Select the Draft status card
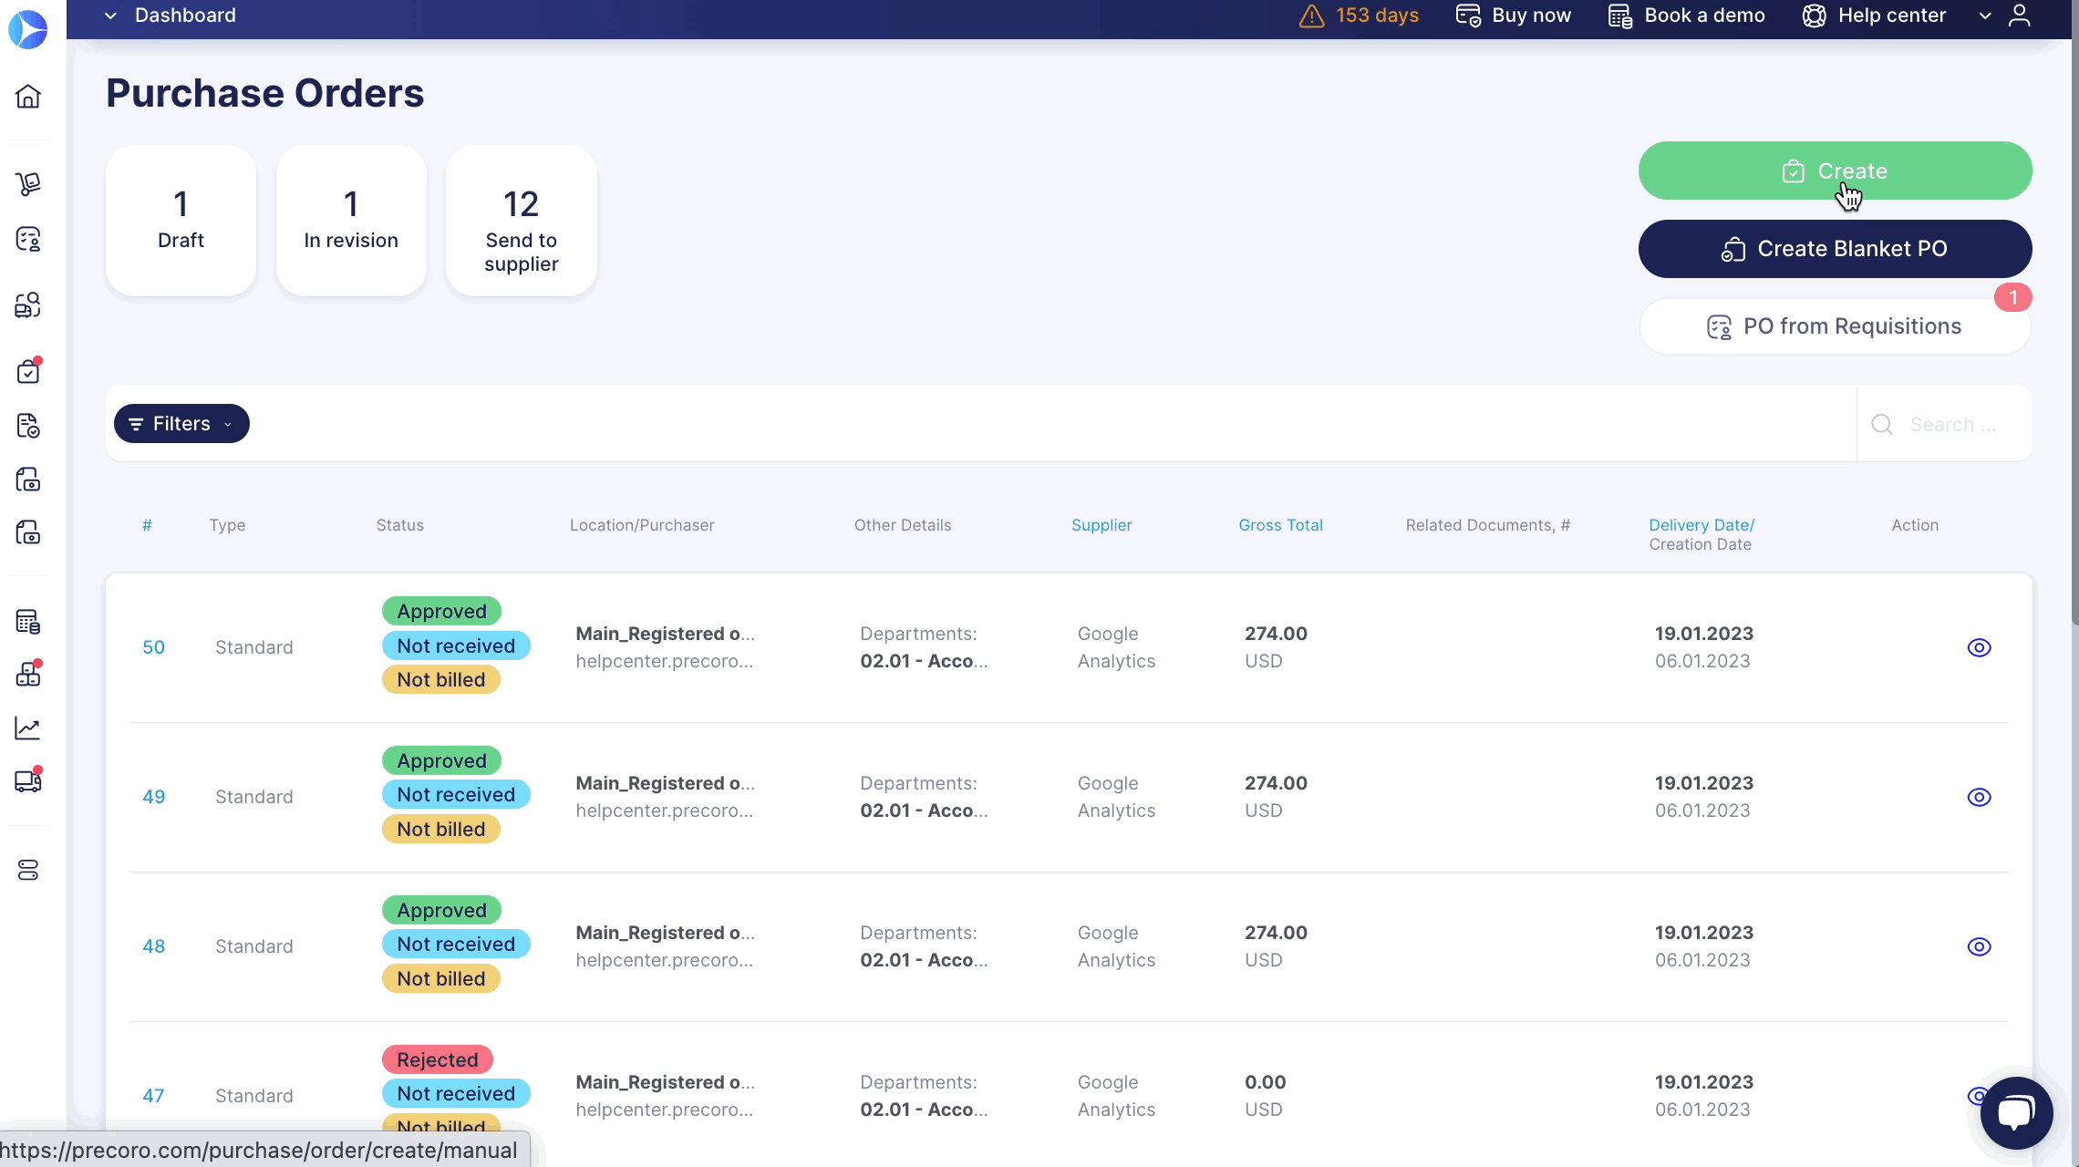This screenshot has height=1167, width=2079. point(181,221)
